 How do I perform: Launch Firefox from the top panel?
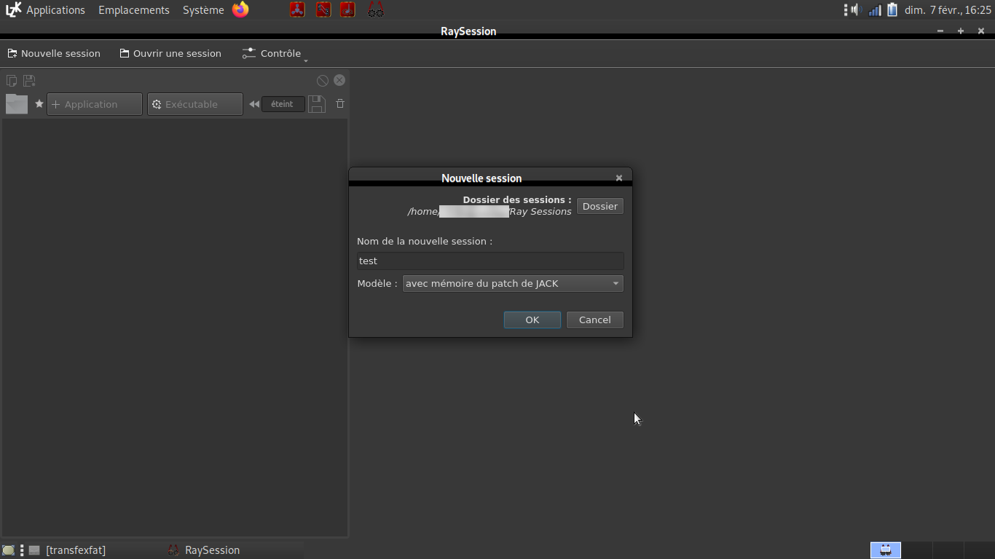(x=240, y=9)
